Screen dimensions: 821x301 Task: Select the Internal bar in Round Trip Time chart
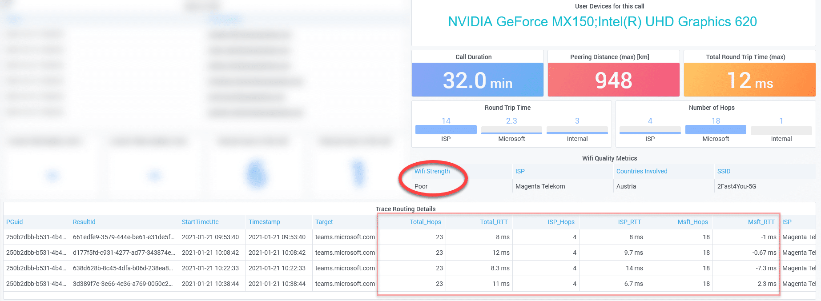577,132
